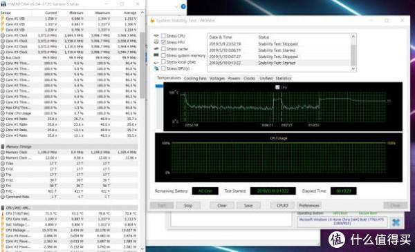Uncheck the Stress FPU checkbox
The image size is (415, 252).
163,42
